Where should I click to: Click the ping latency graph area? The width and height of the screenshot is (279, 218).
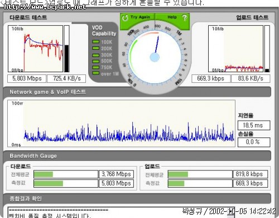(x=121, y=124)
